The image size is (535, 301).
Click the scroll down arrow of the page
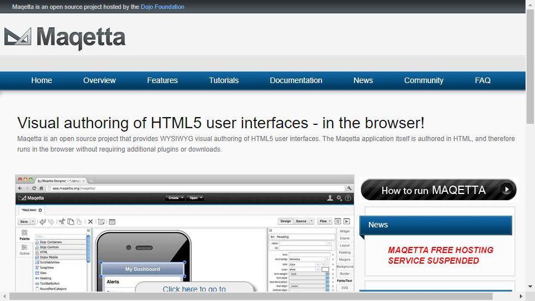[x=530, y=287]
